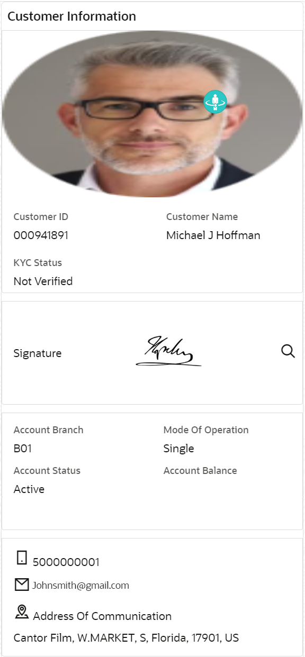The height and width of the screenshot is (657, 305).
Task: Select the Customer ID value 000941891
Action: pos(41,235)
